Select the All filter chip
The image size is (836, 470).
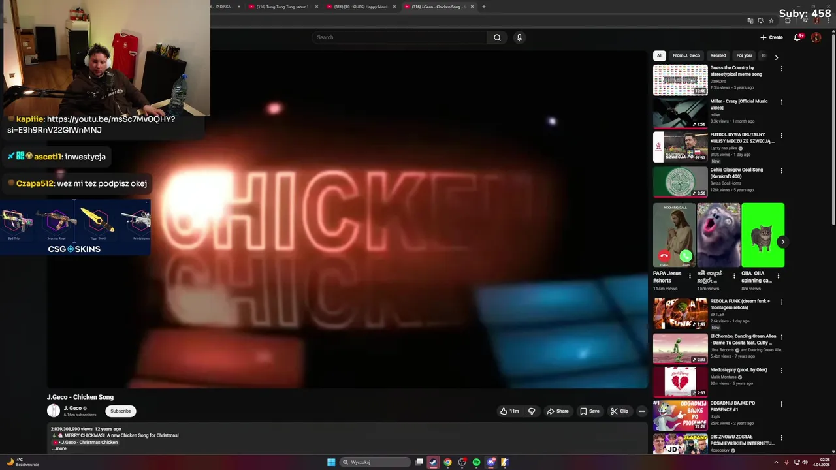click(660, 55)
